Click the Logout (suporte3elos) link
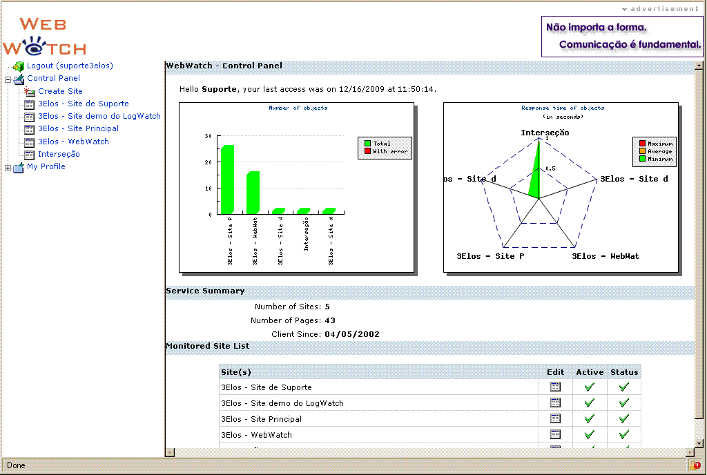Viewport: 707px width, 475px height. coord(70,66)
